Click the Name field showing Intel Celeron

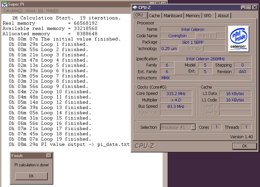(193, 29)
